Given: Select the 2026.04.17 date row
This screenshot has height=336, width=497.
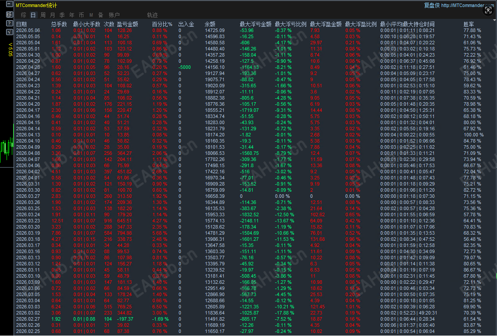Looking at the screenshot, I should pos(28,110).
